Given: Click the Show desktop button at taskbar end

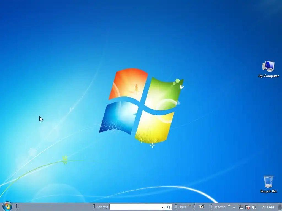Looking at the screenshot, I should [280, 207].
